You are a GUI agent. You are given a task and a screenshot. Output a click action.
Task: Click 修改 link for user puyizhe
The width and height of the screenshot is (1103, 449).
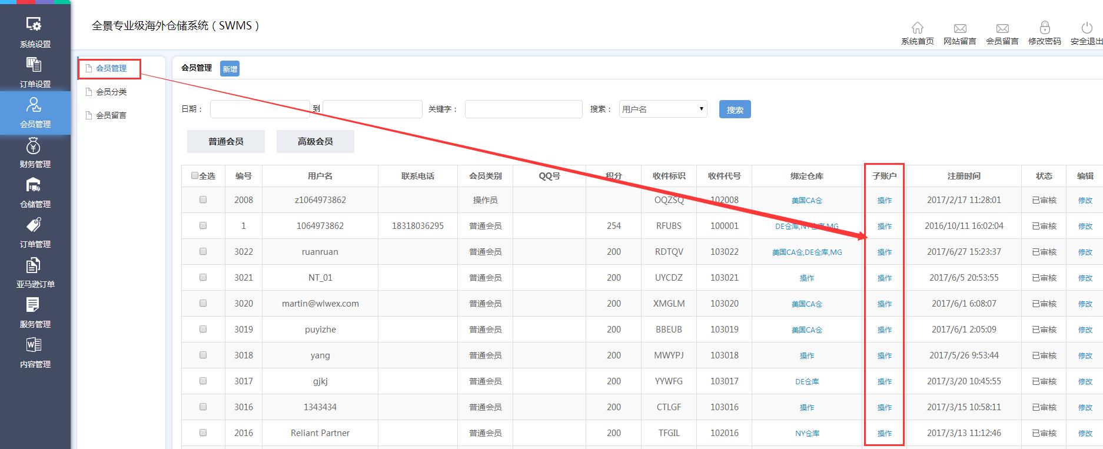(x=1085, y=330)
